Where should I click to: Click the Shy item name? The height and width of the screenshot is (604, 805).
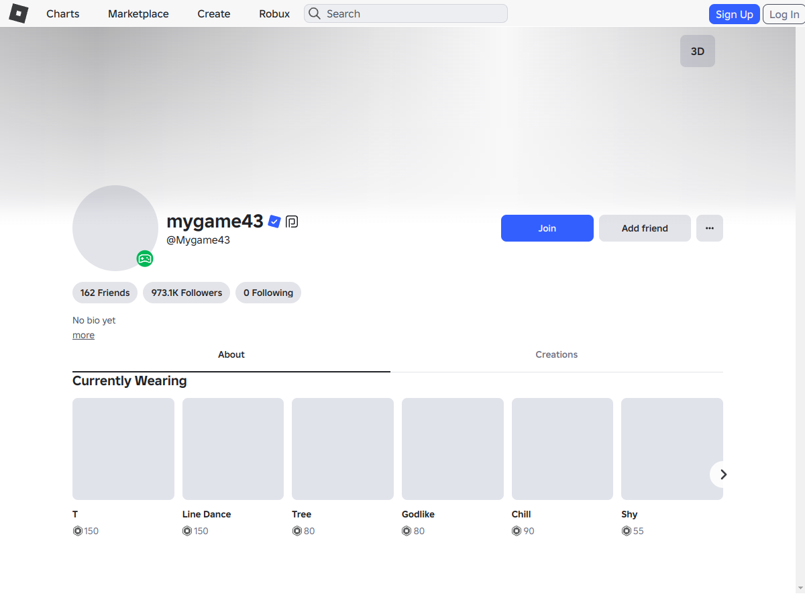[629, 514]
